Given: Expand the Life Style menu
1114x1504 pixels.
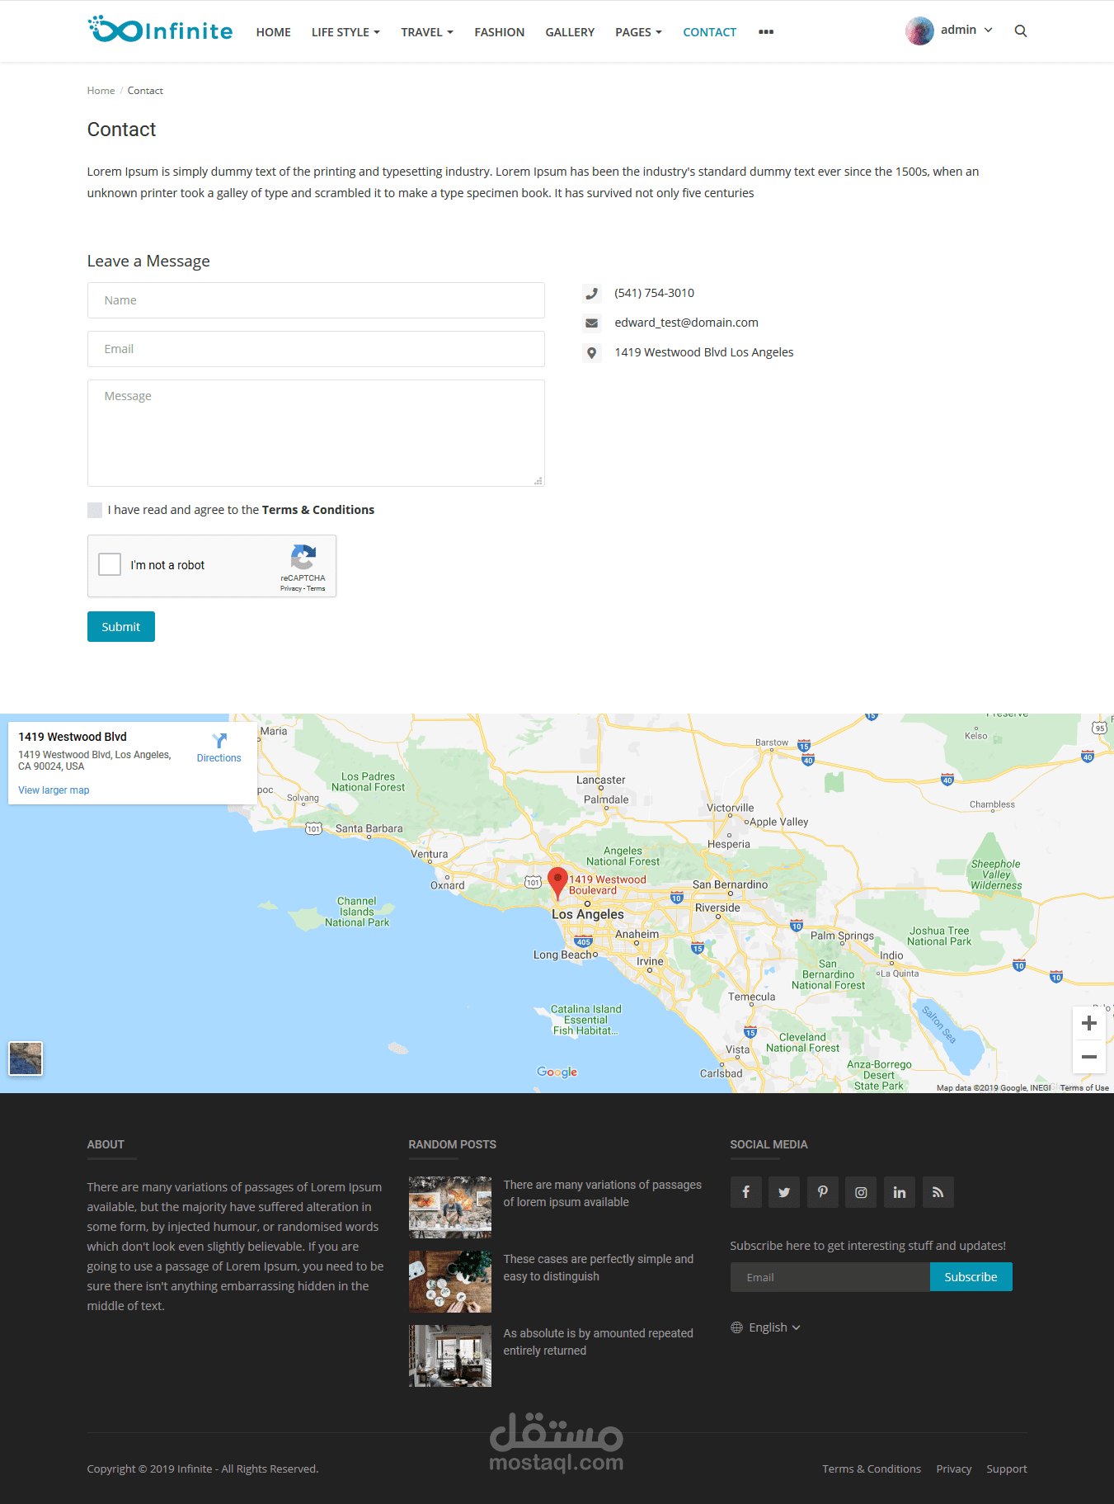Looking at the screenshot, I should pyautogui.click(x=345, y=32).
